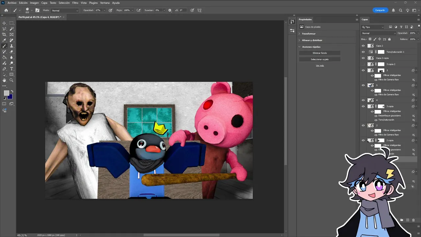This screenshot has width=421, height=237.
Task: Swap foreground and background colors
Action: pyautogui.click(x=12, y=91)
